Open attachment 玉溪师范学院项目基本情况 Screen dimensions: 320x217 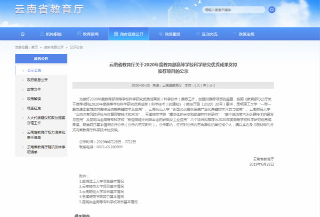[x=102, y=197]
